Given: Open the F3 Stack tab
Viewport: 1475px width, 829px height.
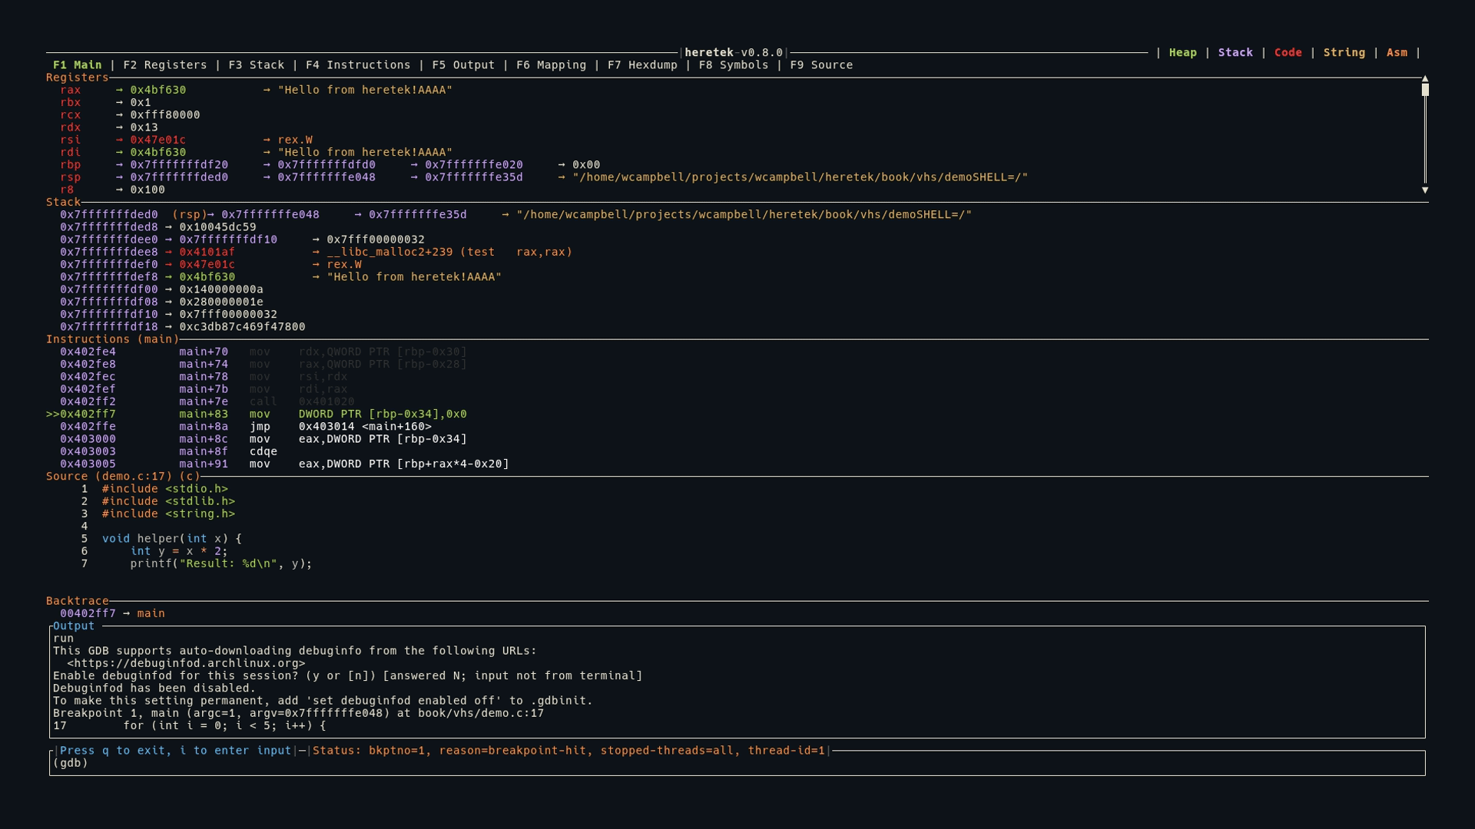Looking at the screenshot, I should (256, 65).
